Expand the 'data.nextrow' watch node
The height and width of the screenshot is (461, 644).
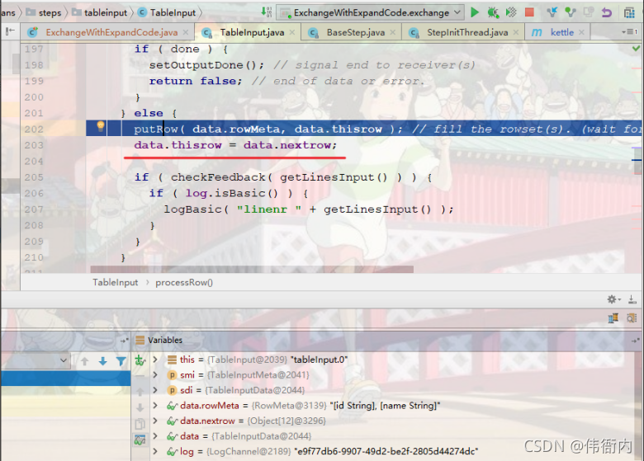[x=155, y=421]
